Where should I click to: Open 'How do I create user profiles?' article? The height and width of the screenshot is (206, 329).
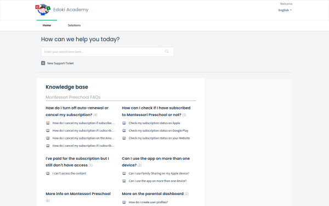click(148, 202)
